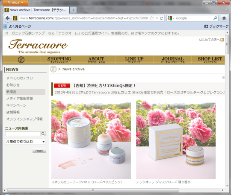Click the address bar URL text
This screenshot has width=231, height=195.
click(84, 18)
